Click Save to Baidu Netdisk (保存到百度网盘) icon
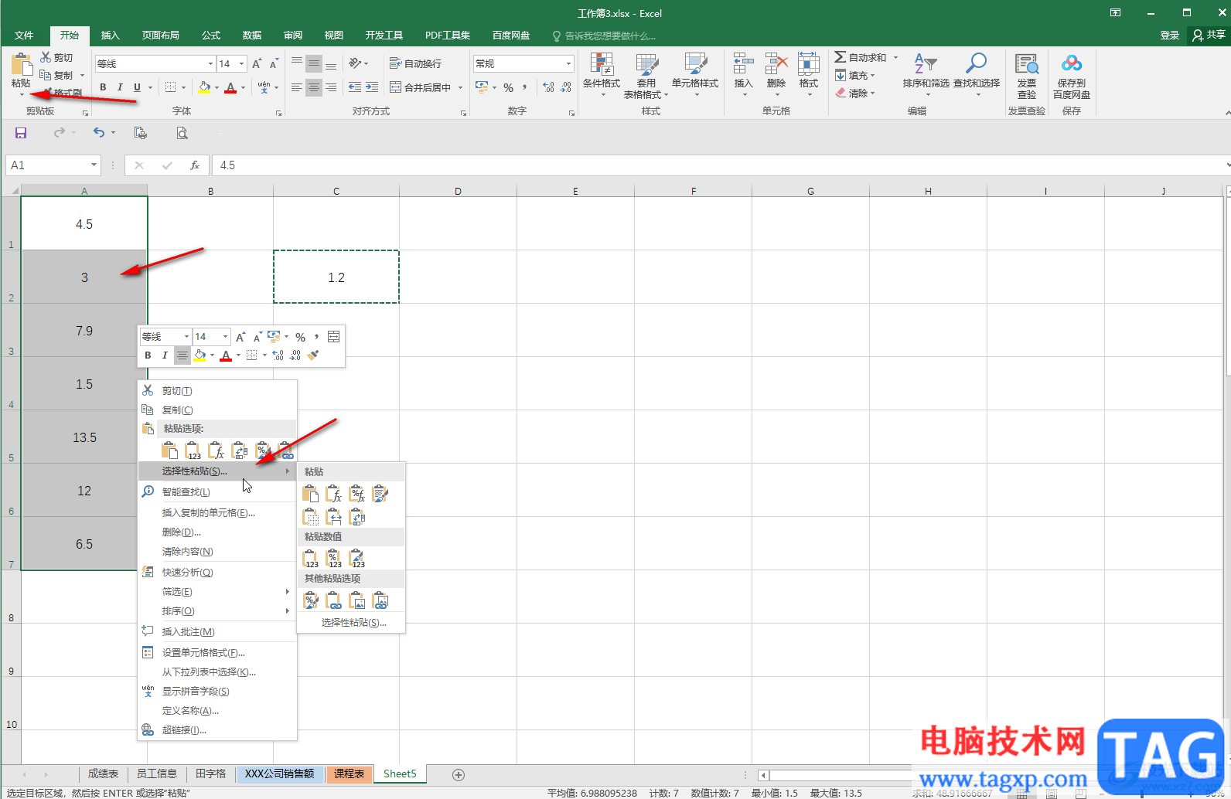Viewport: 1231px width, 799px height. [1071, 76]
